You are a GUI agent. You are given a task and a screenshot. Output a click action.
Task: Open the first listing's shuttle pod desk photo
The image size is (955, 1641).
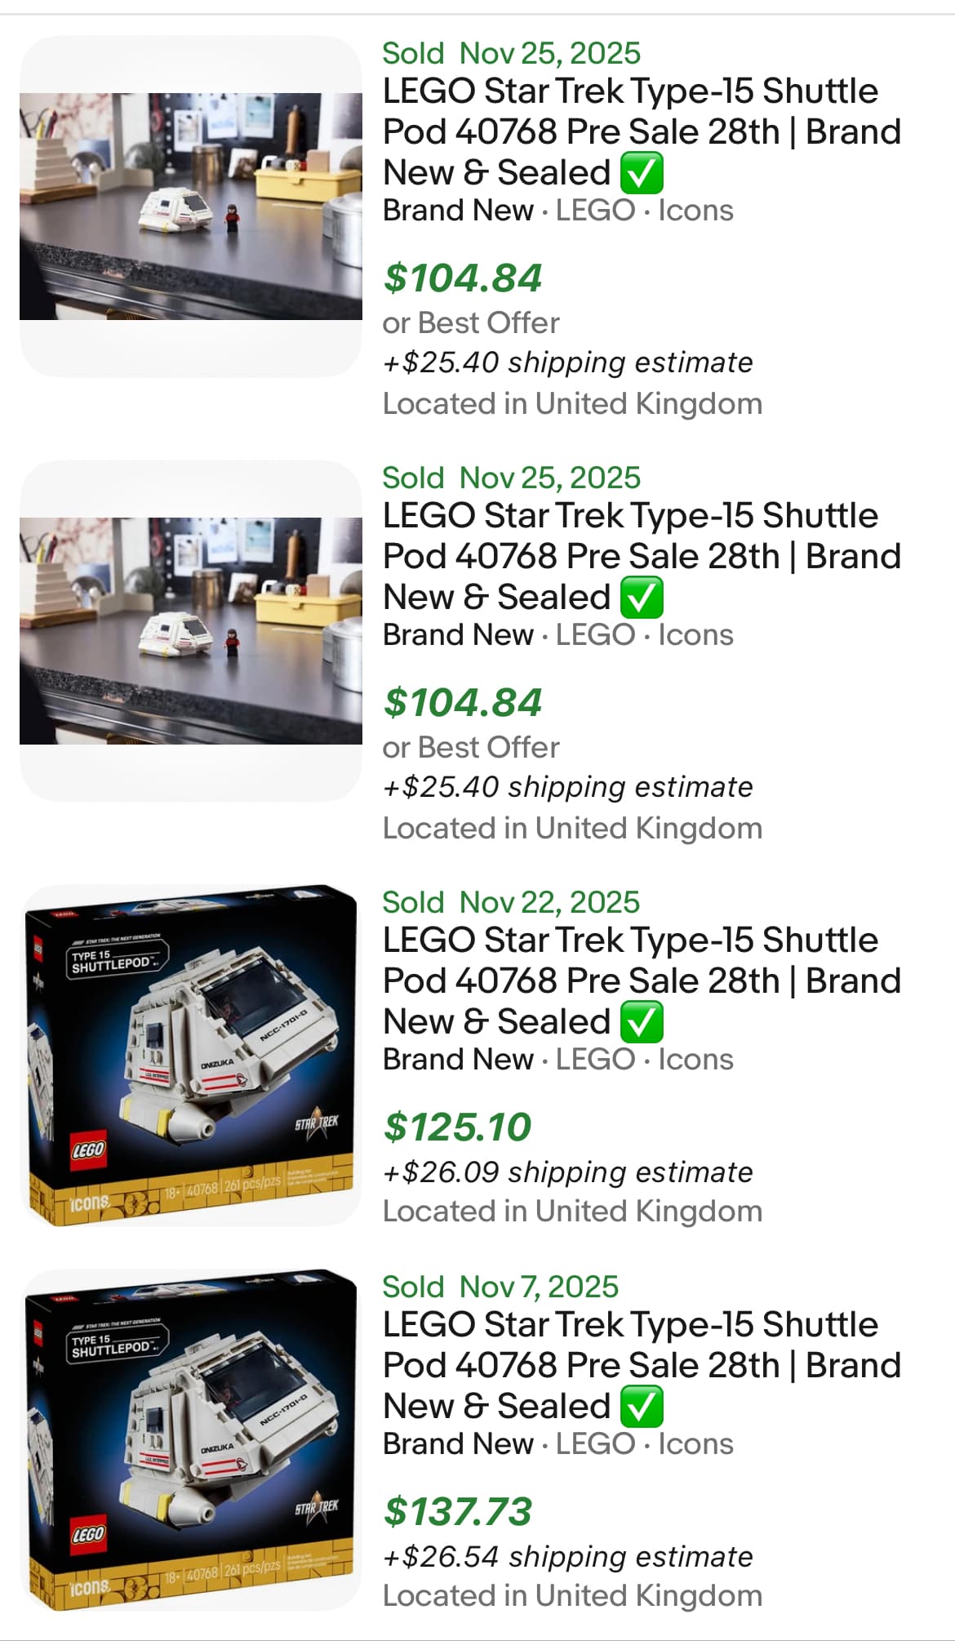tap(191, 207)
